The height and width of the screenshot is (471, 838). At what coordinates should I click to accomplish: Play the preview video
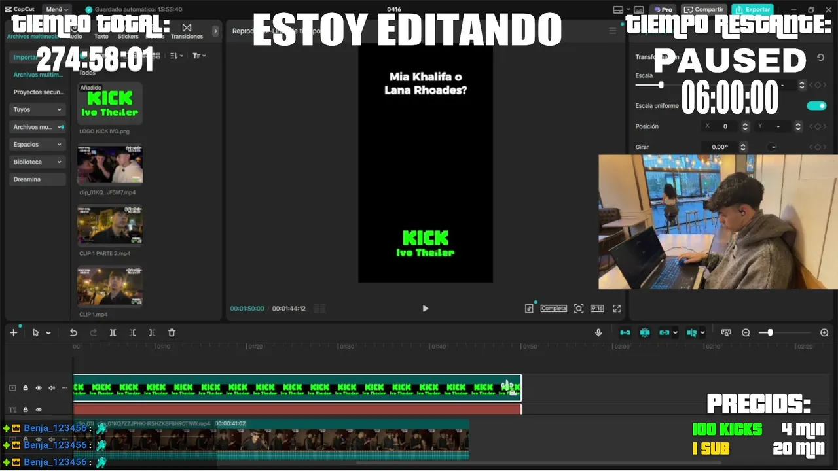point(425,309)
